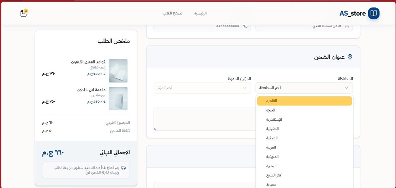Click the مقدمة ابن خلدون book thumbnail
Viewport: 396px width, 188px height.
[118, 99]
